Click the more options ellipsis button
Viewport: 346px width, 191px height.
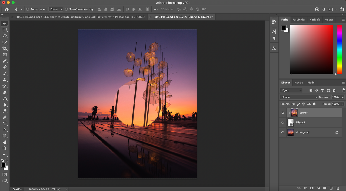tap(155, 9)
